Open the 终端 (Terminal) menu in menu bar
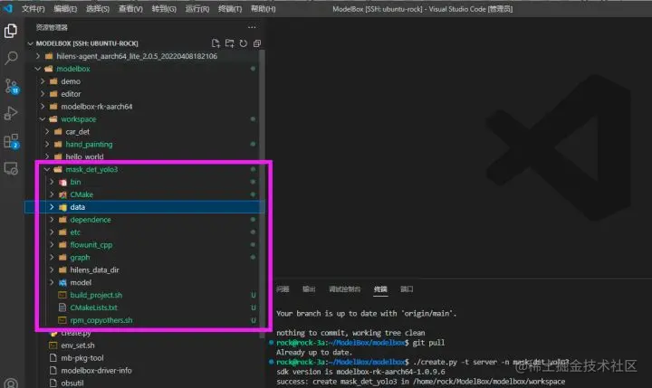The width and height of the screenshot is (652, 388). pos(229,9)
